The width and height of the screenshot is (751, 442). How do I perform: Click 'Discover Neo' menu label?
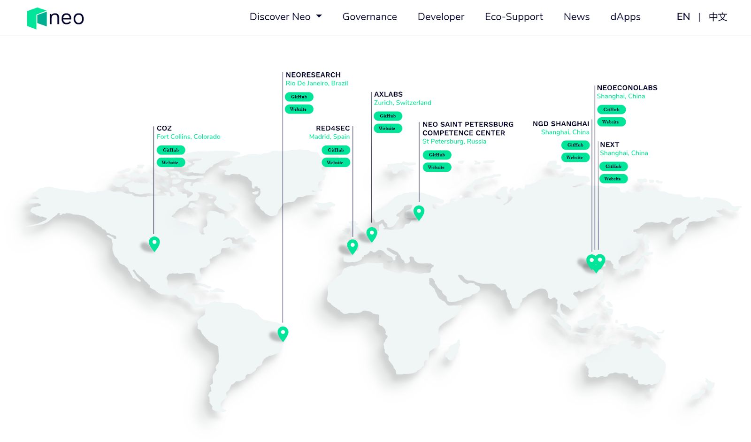(x=280, y=17)
